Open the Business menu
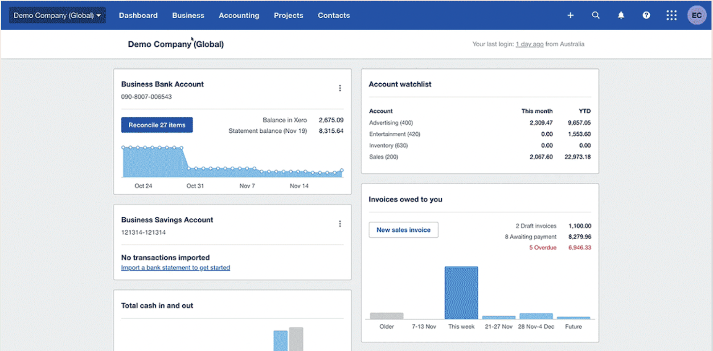This screenshot has width=713, height=351. (x=188, y=15)
